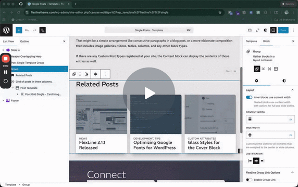This screenshot has width=298, height=187.
Task: Click justify left icon
Action: [x=250, y=161]
